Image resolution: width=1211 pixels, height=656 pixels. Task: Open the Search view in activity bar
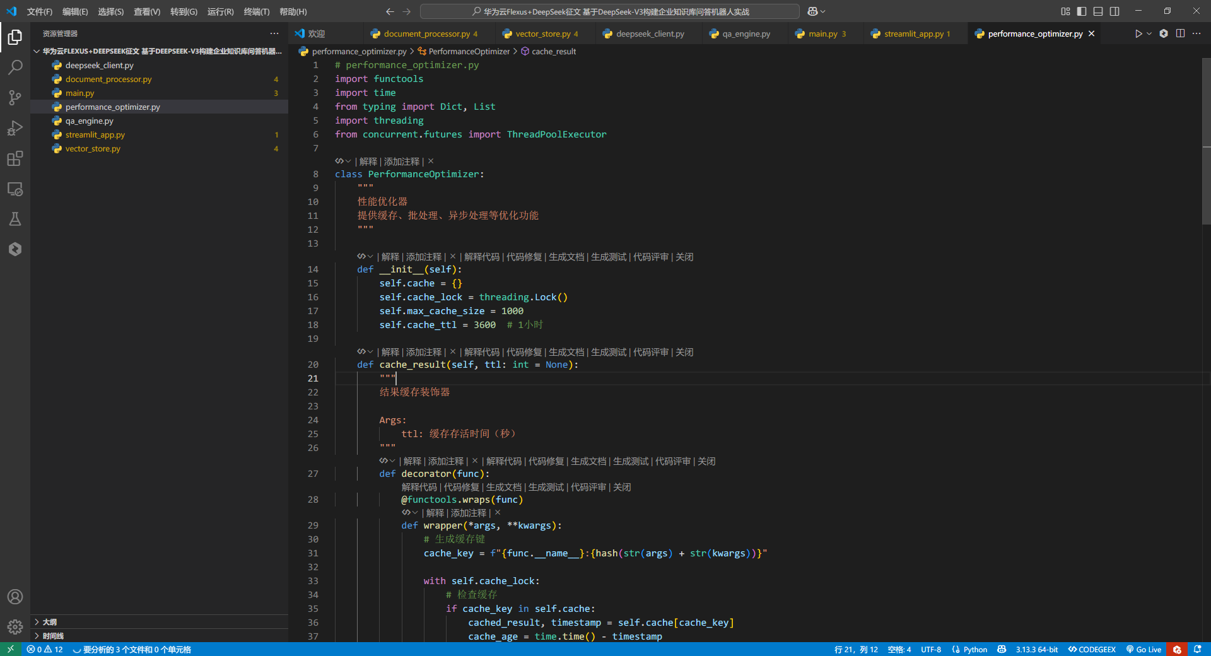coord(15,67)
